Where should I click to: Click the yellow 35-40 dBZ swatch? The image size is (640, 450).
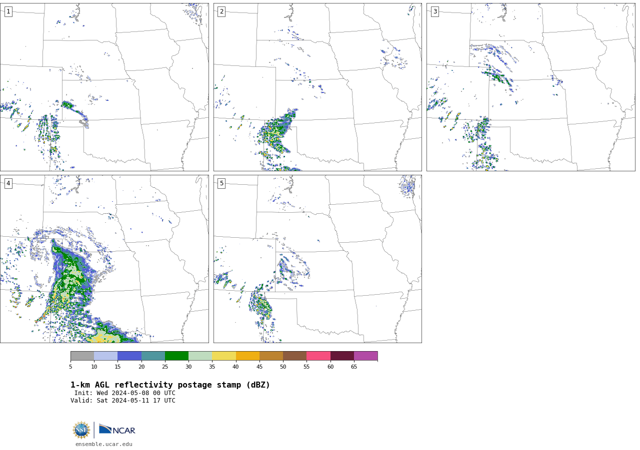click(224, 356)
